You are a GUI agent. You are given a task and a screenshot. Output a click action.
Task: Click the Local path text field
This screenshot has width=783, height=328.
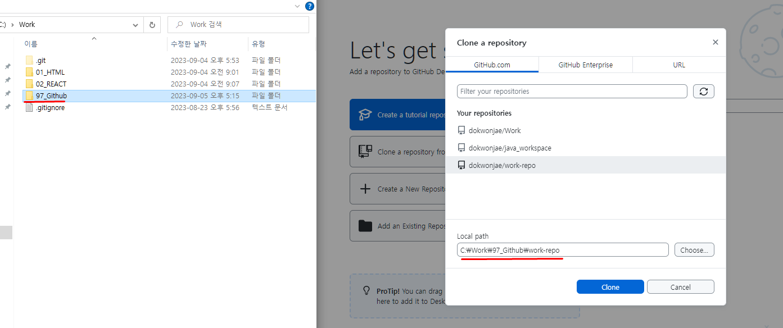[563, 250]
